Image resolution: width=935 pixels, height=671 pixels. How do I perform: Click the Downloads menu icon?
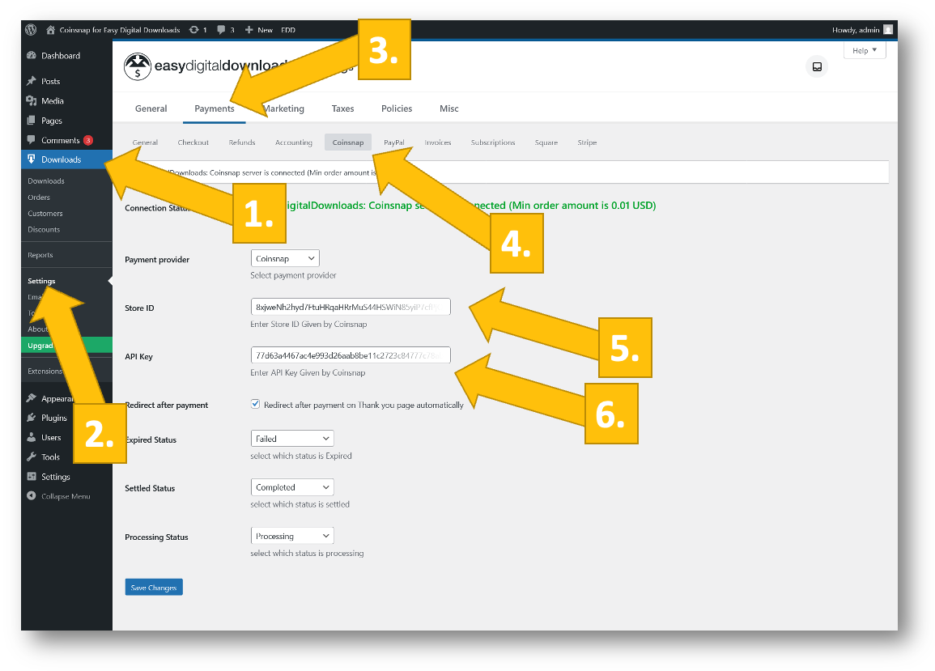pos(32,159)
